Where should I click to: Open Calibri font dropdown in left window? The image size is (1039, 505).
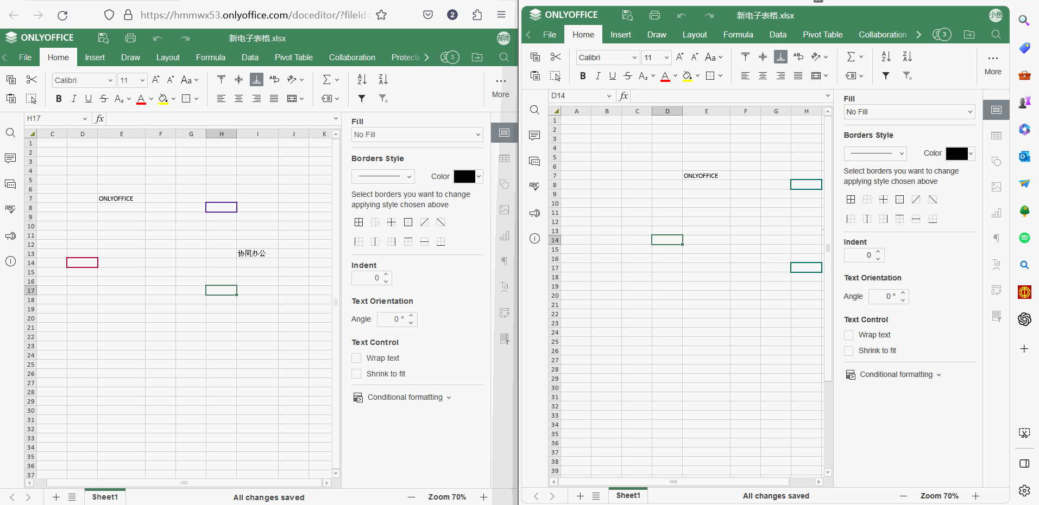coord(110,80)
